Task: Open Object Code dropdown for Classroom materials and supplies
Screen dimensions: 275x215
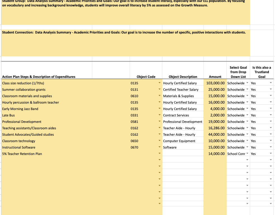Action: pyautogui.click(x=159, y=95)
